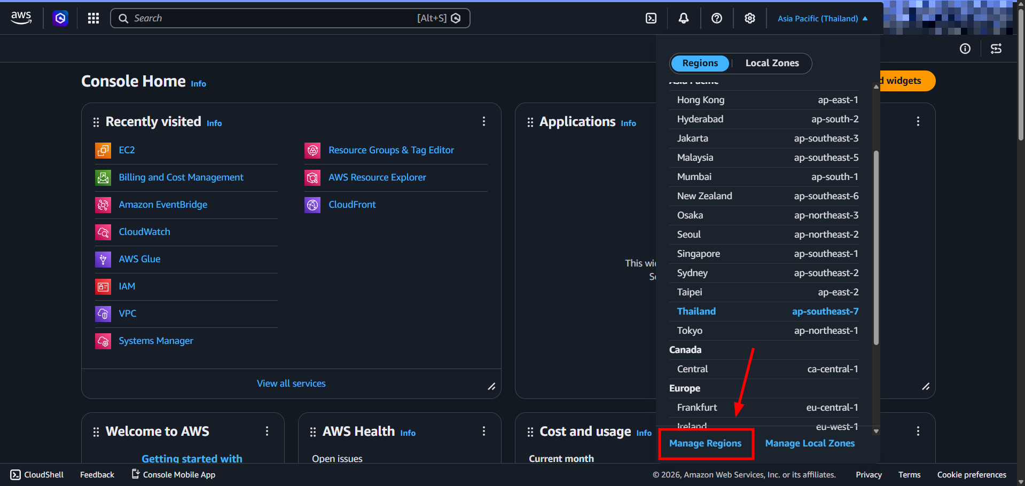Click the EC2 service icon
Screen dimensions: 1025x486
click(x=103, y=150)
